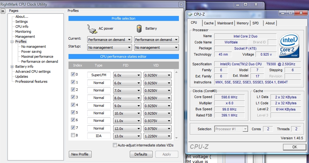Viewport: 309px width, 163px height.
Task: Open the Memory tab in CPU-Z
Action: 242,23
